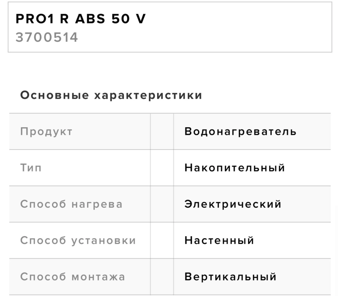Click the Водонагреватель value
340x296 pixels.
pyautogui.click(x=240, y=131)
